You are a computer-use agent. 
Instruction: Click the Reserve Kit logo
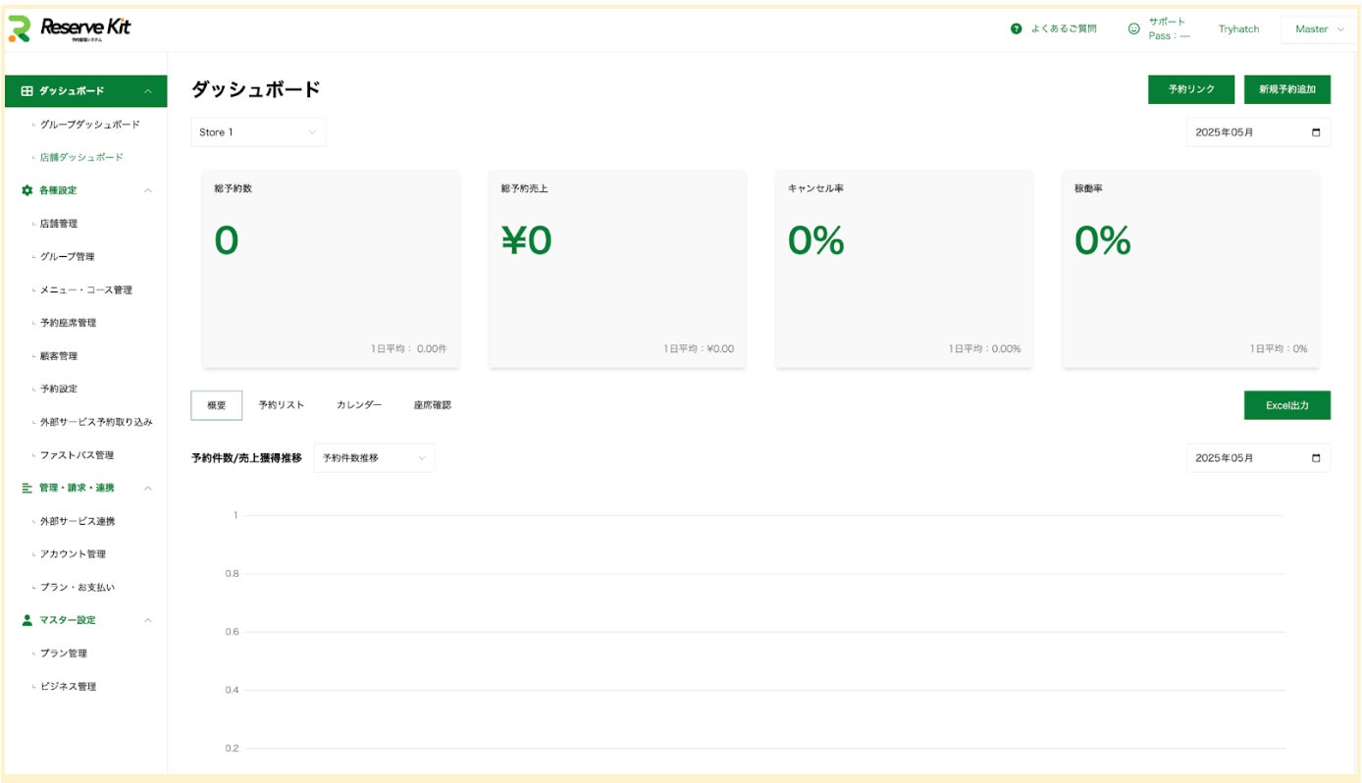pos(70,29)
